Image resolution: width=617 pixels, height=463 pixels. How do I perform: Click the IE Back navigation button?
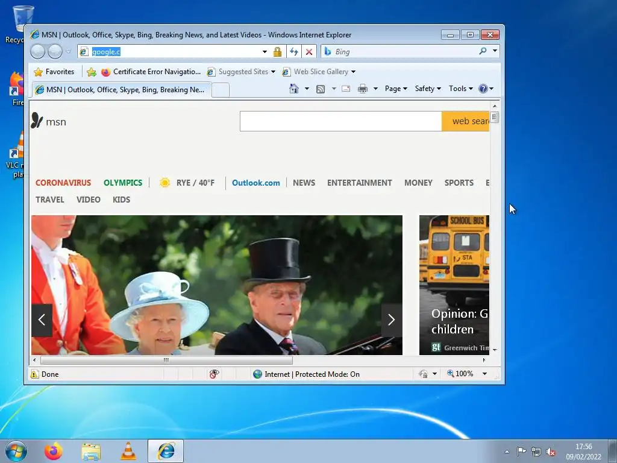(37, 52)
